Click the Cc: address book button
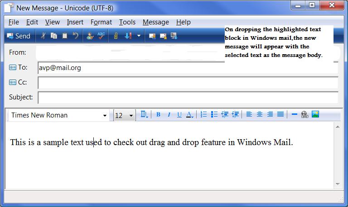 coord(18,82)
